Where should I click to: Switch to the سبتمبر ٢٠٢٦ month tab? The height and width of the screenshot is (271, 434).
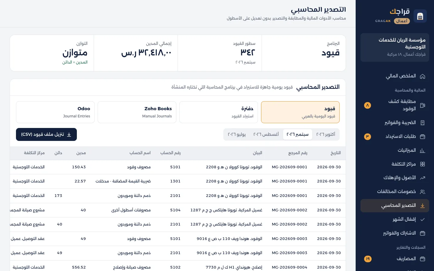297,134
